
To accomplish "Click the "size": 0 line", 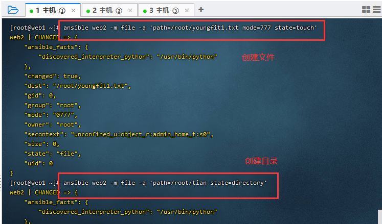I will 41,144.
